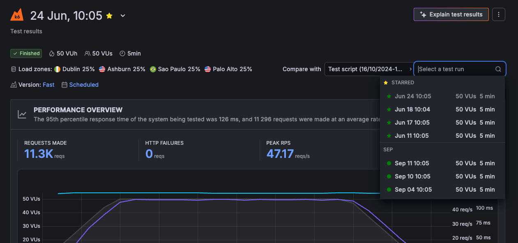The width and height of the screenshot is (518, 243).
Task: Toggle the yellow star next to the title
Action: point(109,16)
